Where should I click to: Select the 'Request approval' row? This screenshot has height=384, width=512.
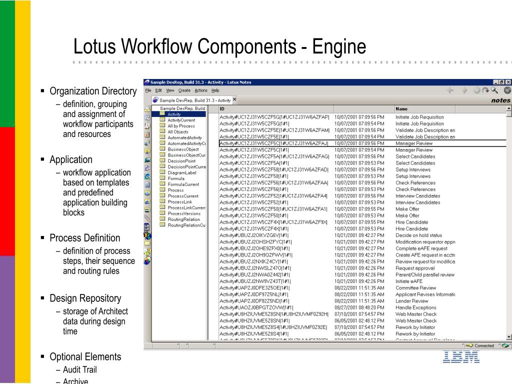tap(362, 268)
